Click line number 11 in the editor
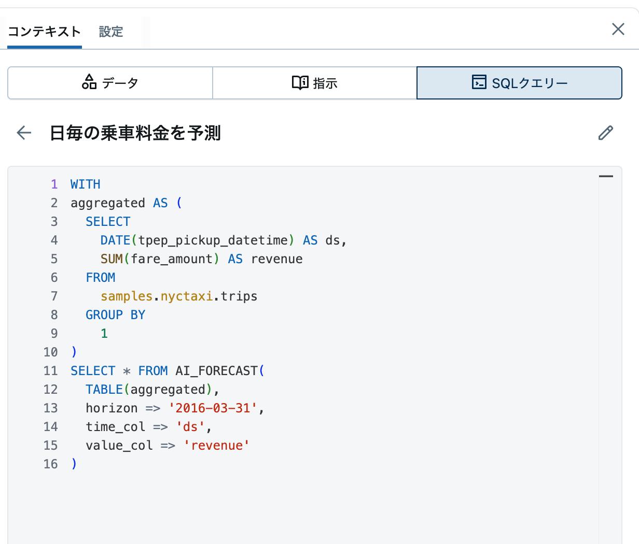The width and height of the screenshot is (639, 544). point(50,370)
